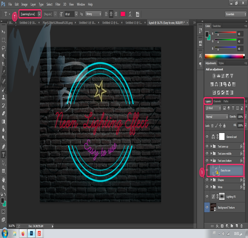Toggle the Character and Paragraph panels
This screenshot has height=238, width=248.
click(x=137, y=14)
